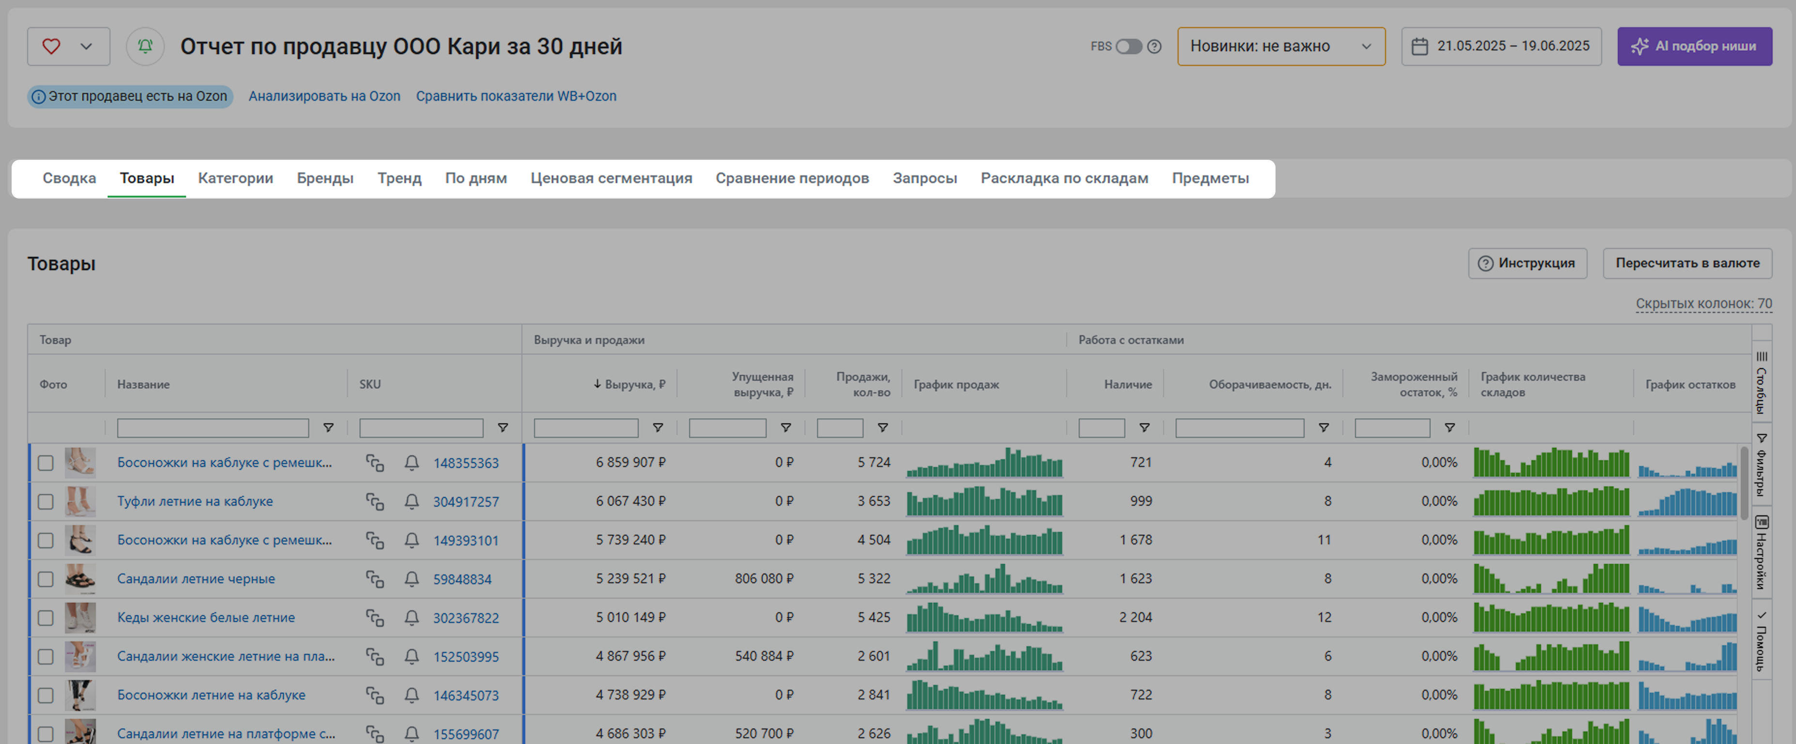Open SKU column filter funnel
The height and width of the screenshot is (744, 1796).
(x=503, y=428)
